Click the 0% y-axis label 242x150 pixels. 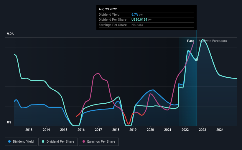9,123
